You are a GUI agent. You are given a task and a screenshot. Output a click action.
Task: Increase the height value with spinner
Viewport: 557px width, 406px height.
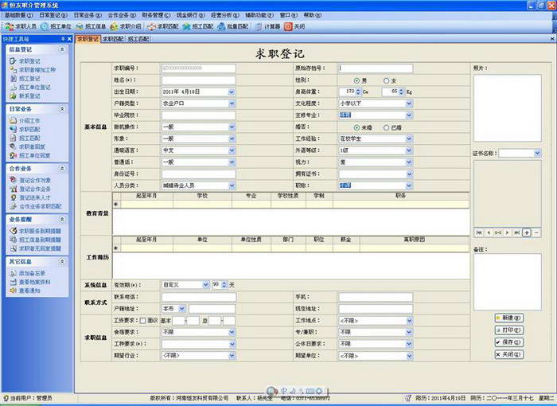[358, 90]
